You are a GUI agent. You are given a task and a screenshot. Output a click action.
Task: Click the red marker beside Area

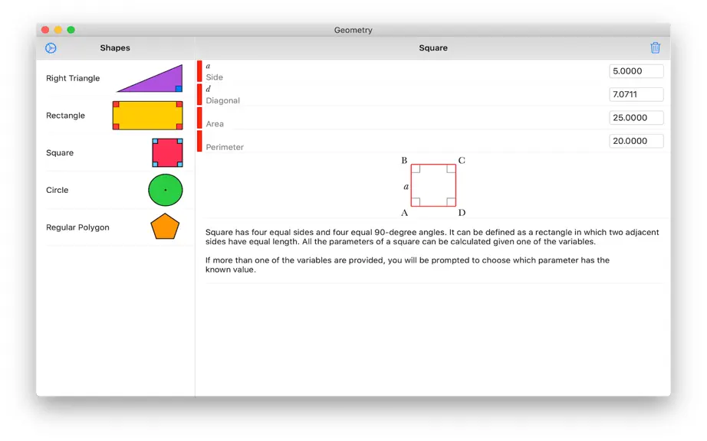click(x=199, y=118)
